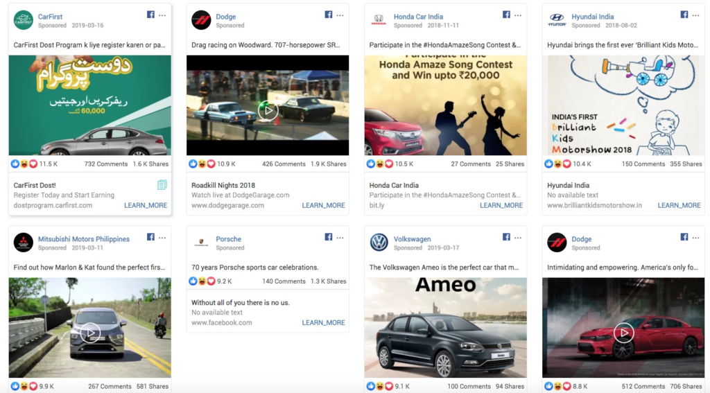
Task: Open the Volkswagen page name link
Action: (x=413, y=238)
